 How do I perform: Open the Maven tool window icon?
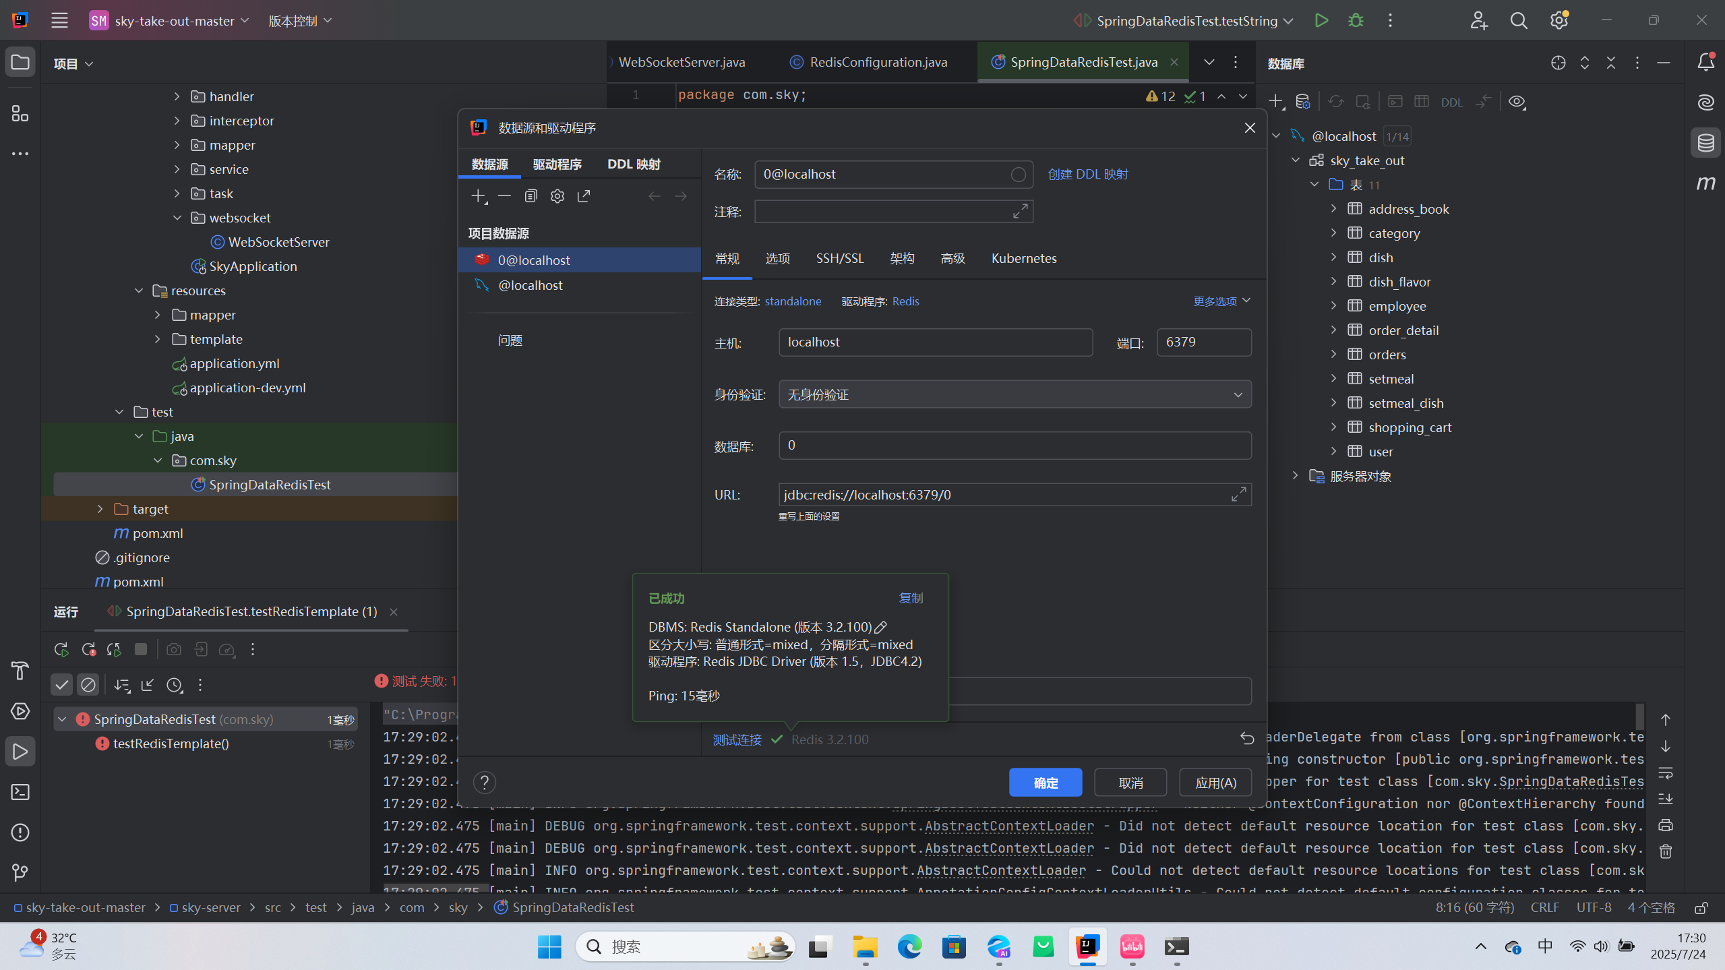pos(1705,183)
